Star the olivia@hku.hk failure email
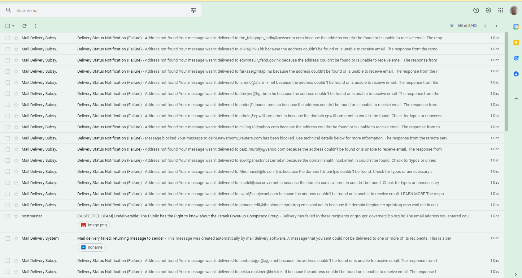 point(16,49)
